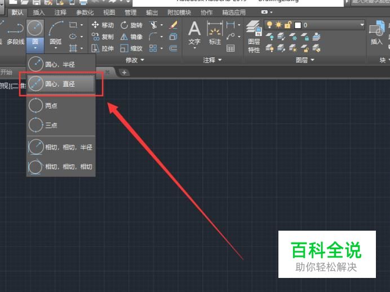Click the erase tool icon

coord(173,25)
